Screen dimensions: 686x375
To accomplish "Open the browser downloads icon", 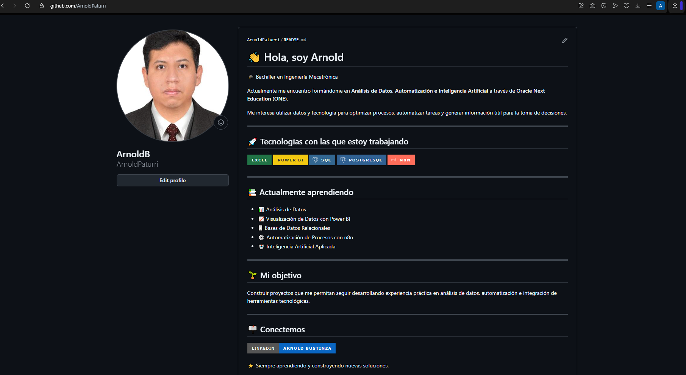I will click(x=638, y=6).
